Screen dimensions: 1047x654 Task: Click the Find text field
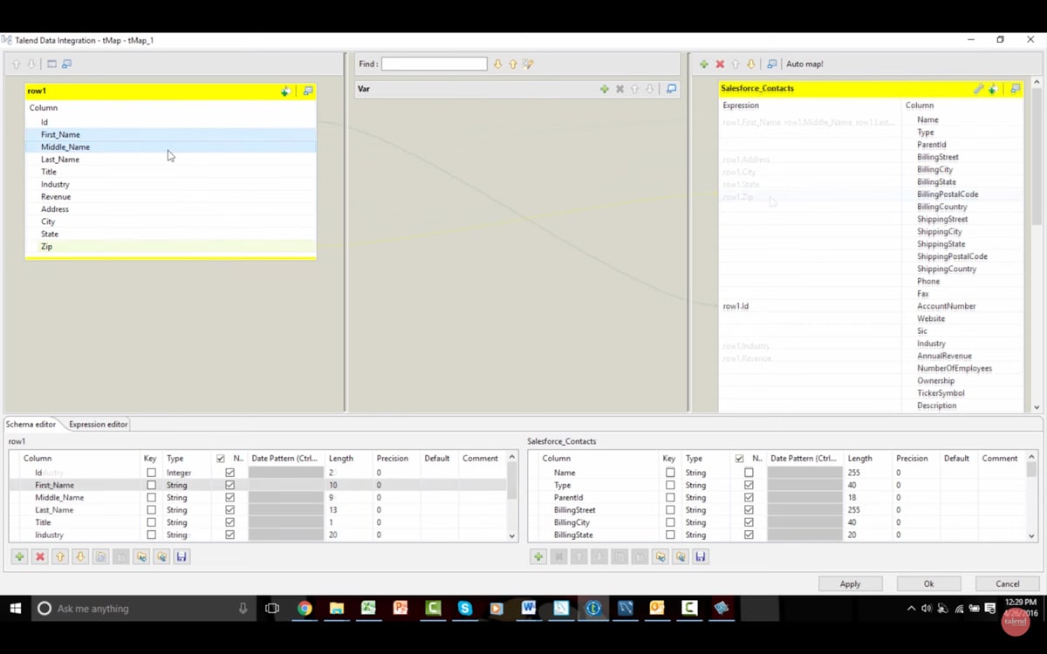pyautogui.click(x=434, y=65)
